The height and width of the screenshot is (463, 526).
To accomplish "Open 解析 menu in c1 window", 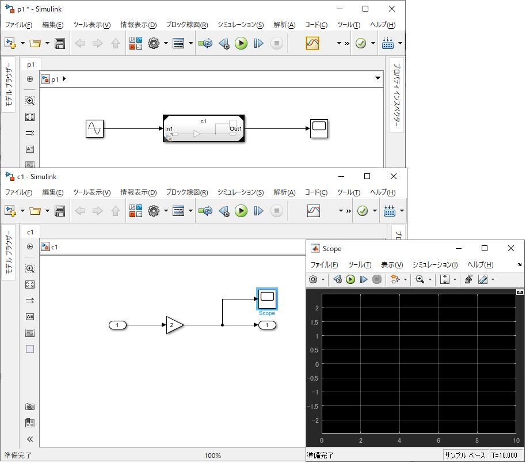I will [284, 192].
